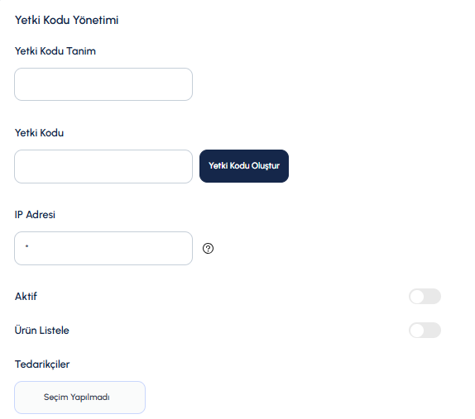Click the white knob of Ürün Listele switch

tap(417, 331)
